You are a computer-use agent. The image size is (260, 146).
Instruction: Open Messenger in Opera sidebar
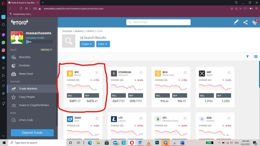[x=3, y=35]
